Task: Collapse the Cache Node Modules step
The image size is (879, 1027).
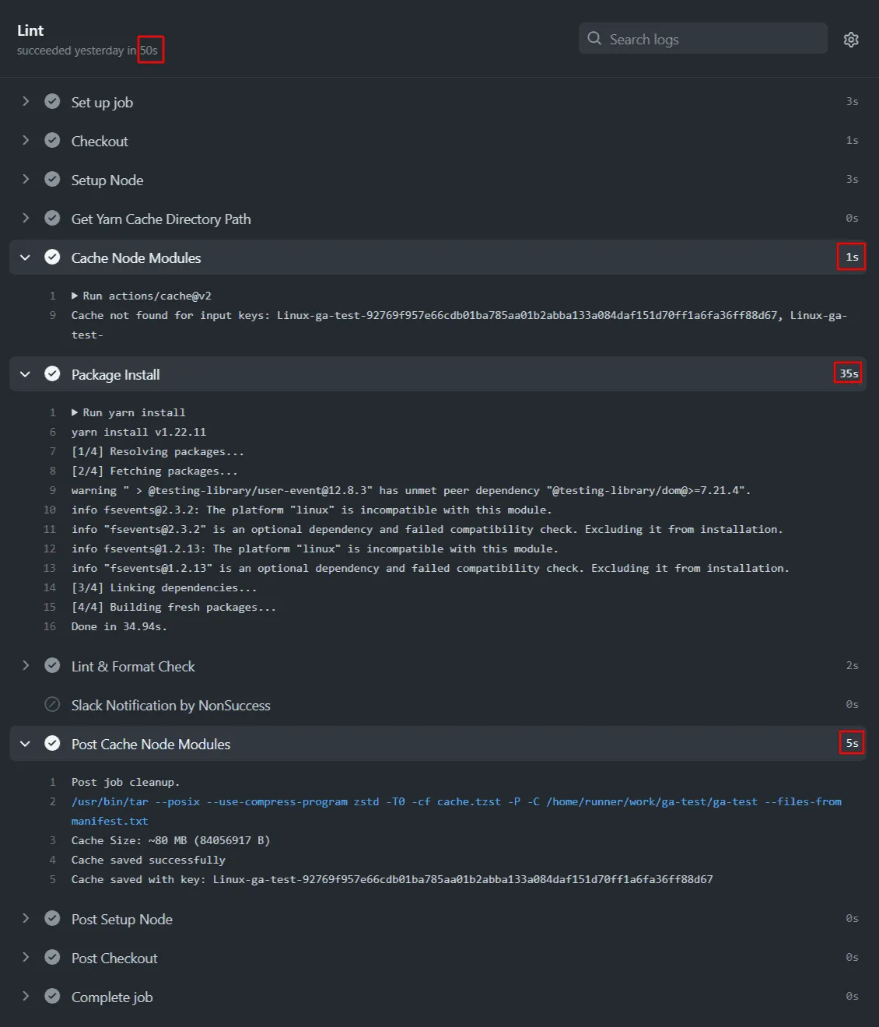Action: (26, 258)
